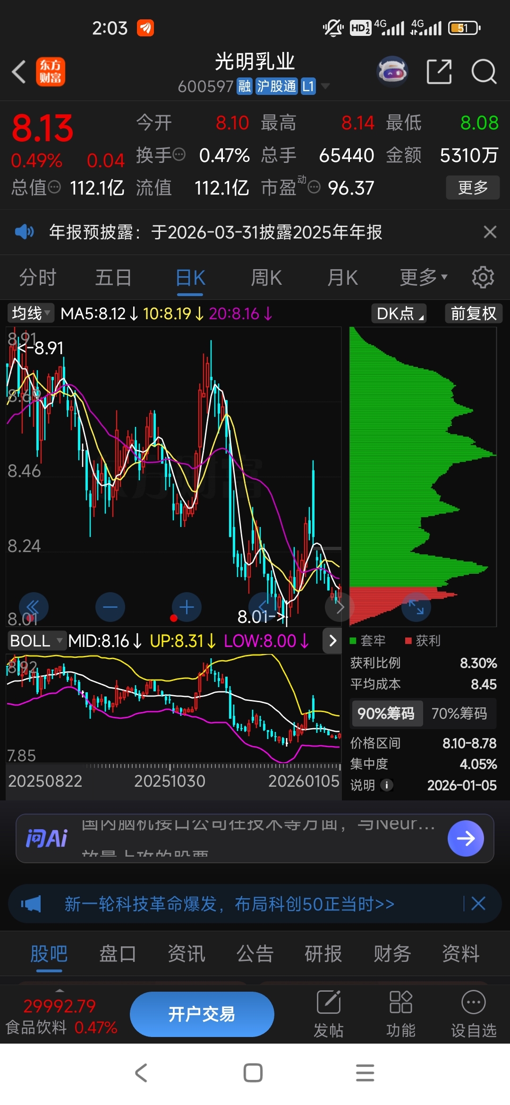Screen dimensions: 510x1105
Task: Tap the promotion megaphone icon
Action: pos(31,904)
